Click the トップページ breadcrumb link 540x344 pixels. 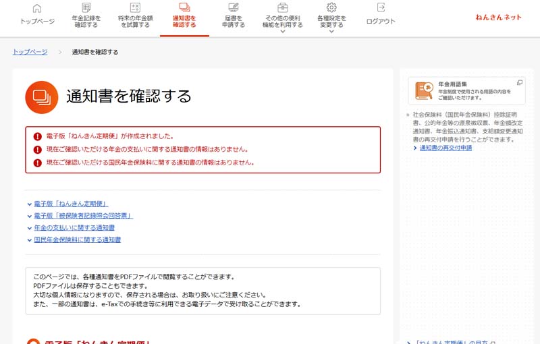pyautogui.click(x=31, y=52)
